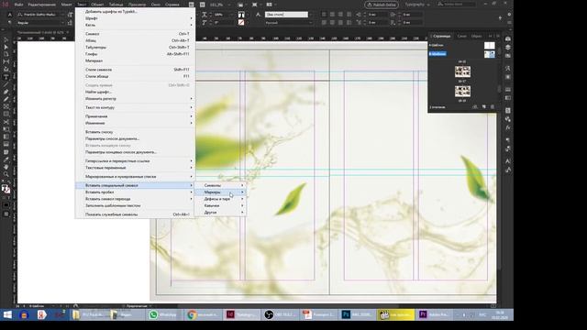Select the Selection tool in the toolbox

[x=6, y=39]
